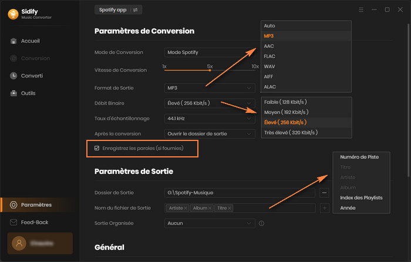The image size is (411, 262).
Task: Expand the Taux d'échantillonnage dropdown
Action: [x=210, y=118]
